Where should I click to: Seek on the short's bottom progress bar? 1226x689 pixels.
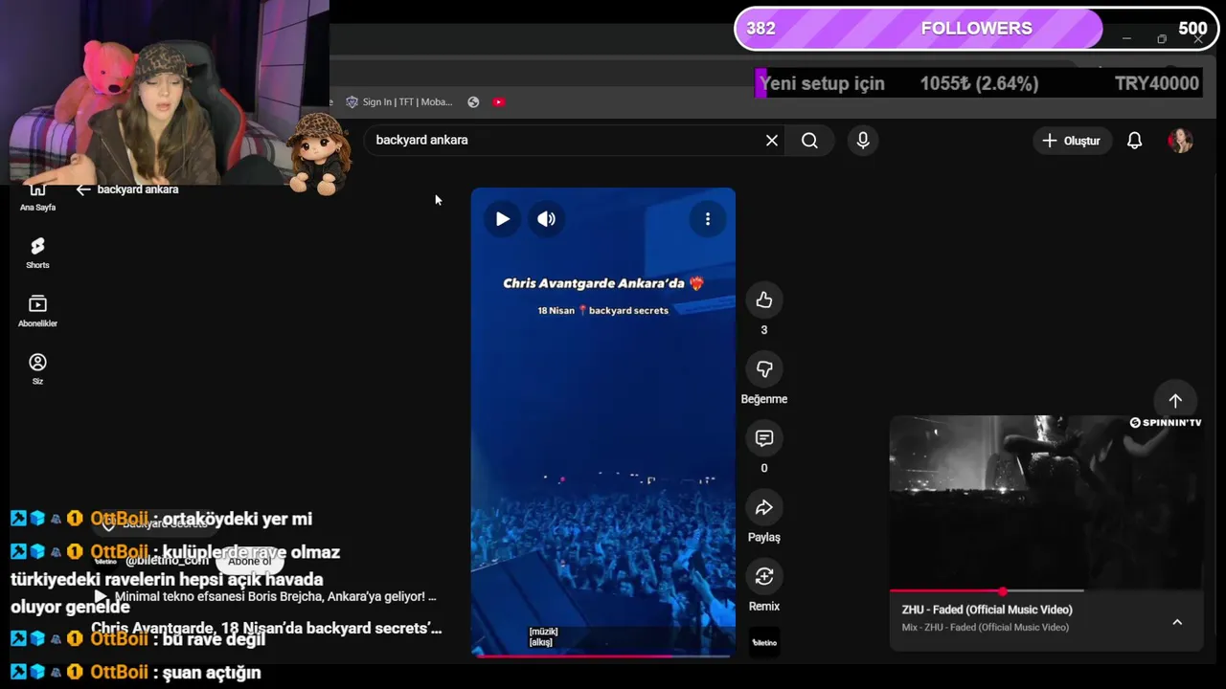(x=603, y=656)
